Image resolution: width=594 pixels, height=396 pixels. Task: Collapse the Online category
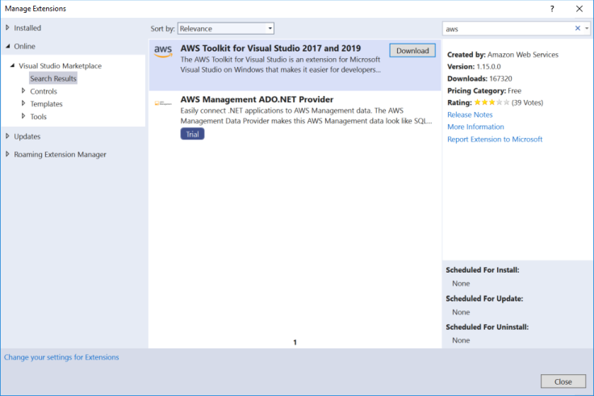point(7,46)
